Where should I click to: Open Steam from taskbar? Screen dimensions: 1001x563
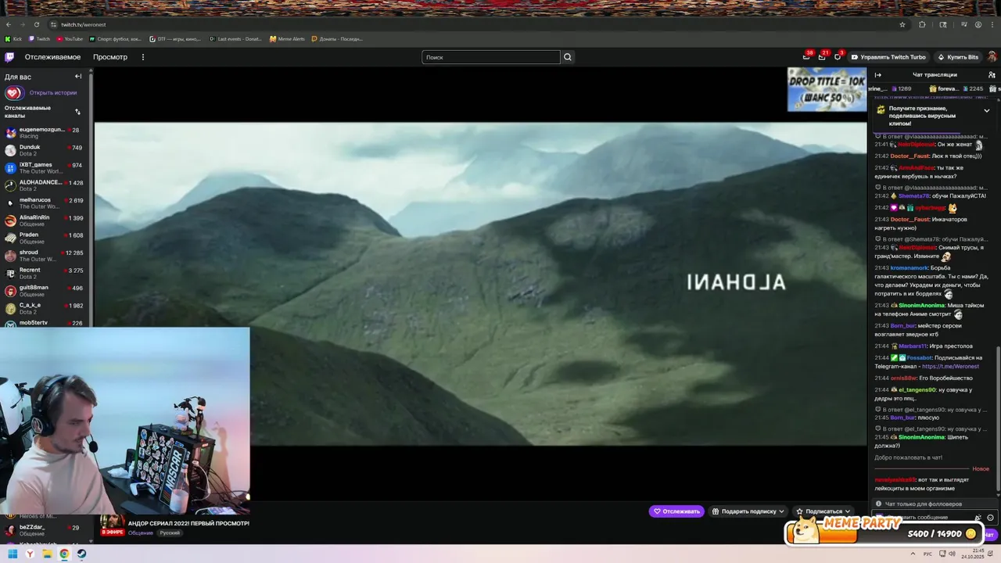click(x=81, y=554)
